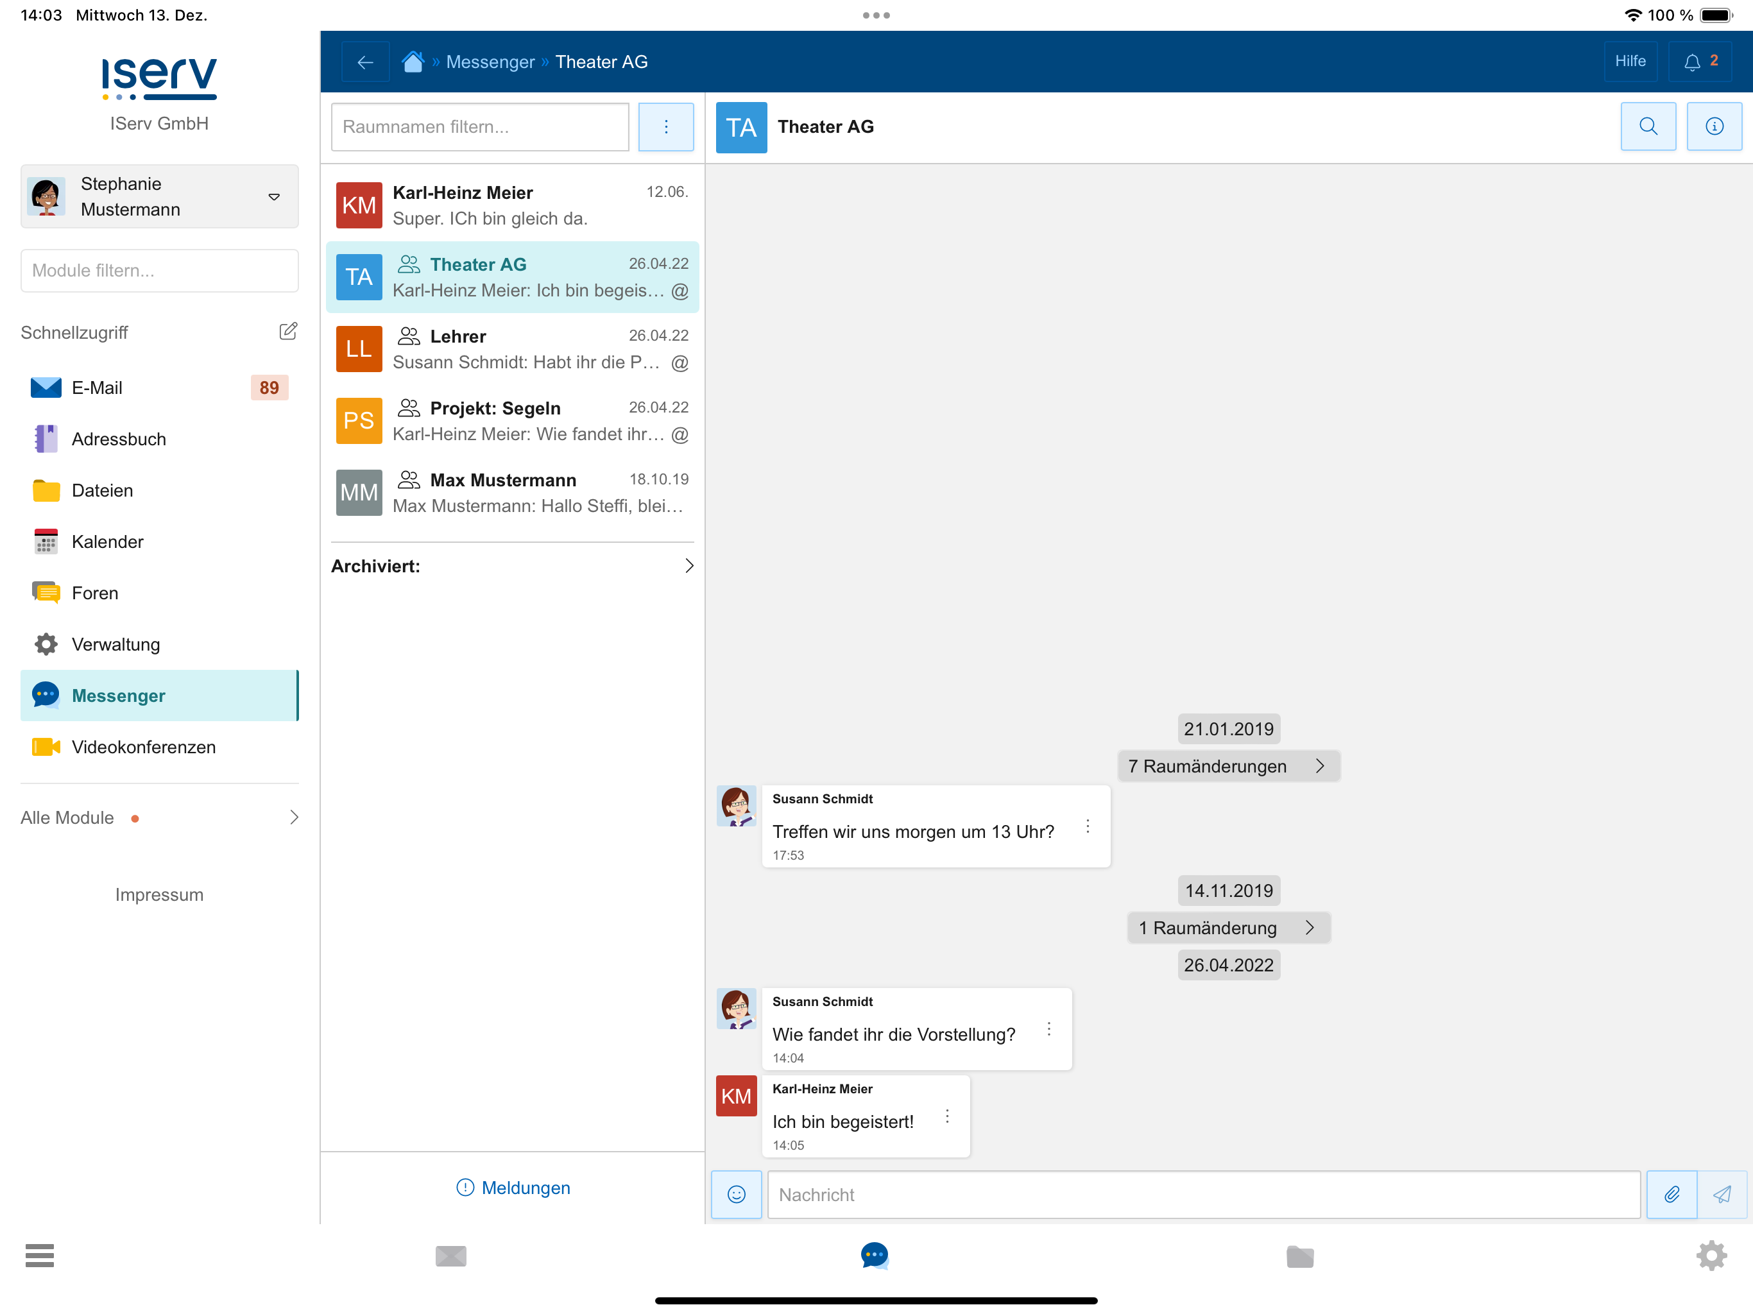Open room list options three-dot menu
The height and width of the screenshot is (1314, 1753).
coord(665,127)
